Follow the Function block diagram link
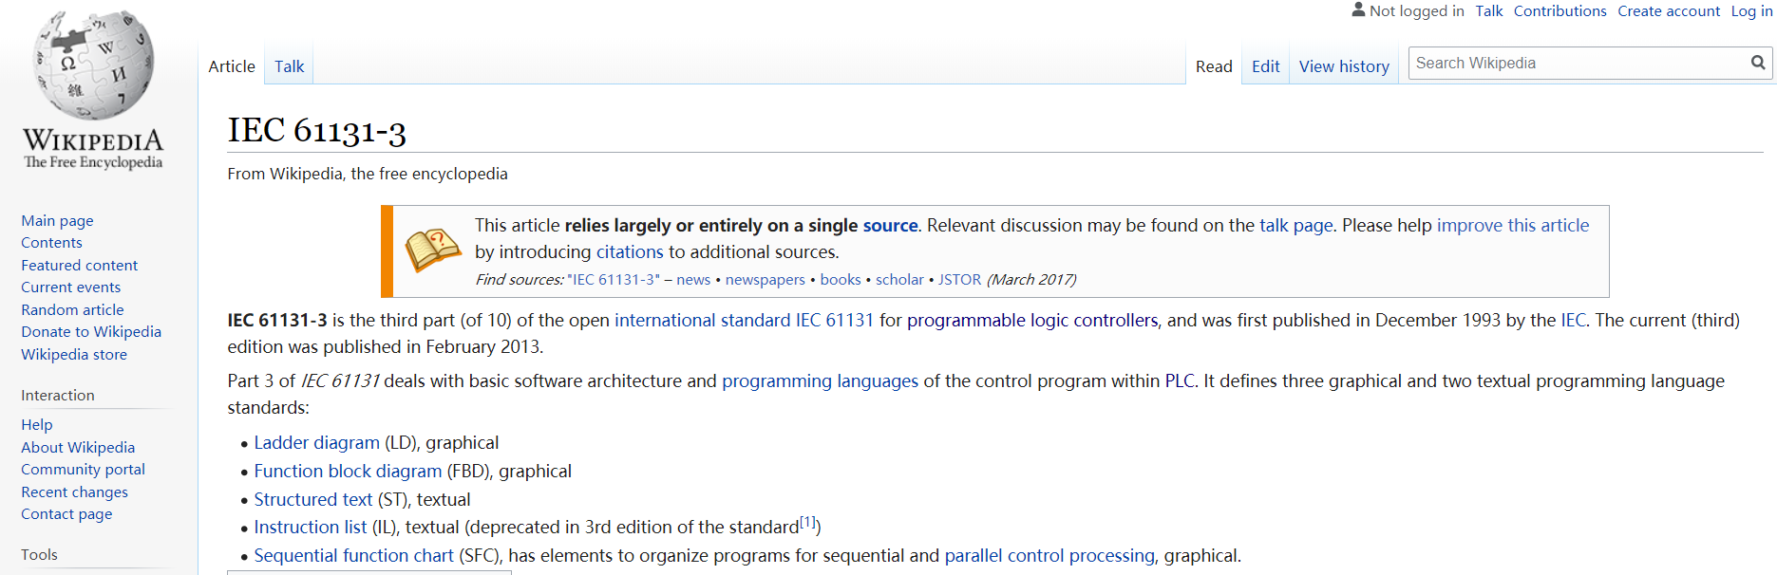This screenshot has height=575, width=1777. pos(348,472)
